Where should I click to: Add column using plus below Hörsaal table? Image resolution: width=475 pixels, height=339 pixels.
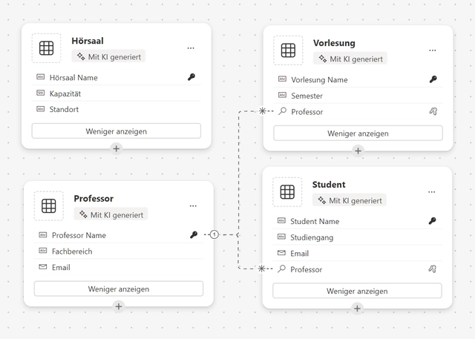click(117, 148)
